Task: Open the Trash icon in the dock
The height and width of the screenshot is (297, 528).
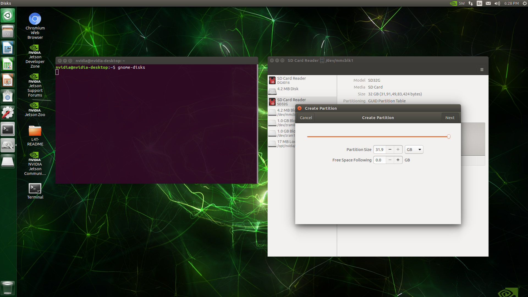Action: pos(7,288)
